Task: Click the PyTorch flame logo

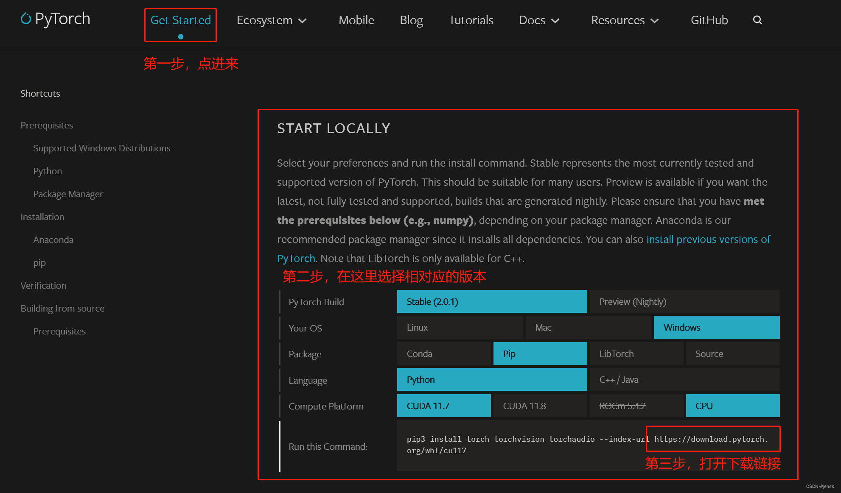Action: (x=26, y=19)
